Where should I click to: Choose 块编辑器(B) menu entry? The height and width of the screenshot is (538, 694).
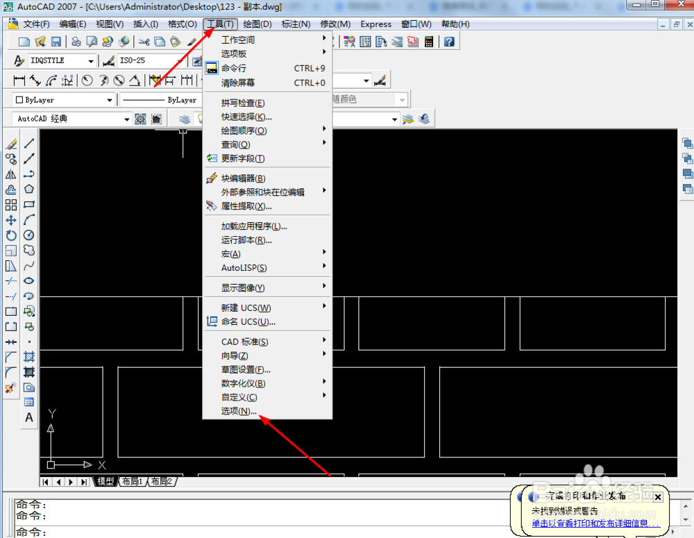pyautogui.click(x=267, y=178)
